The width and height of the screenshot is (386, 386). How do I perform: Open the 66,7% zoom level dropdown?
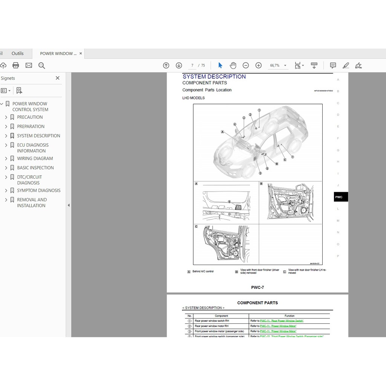point(285,66)
